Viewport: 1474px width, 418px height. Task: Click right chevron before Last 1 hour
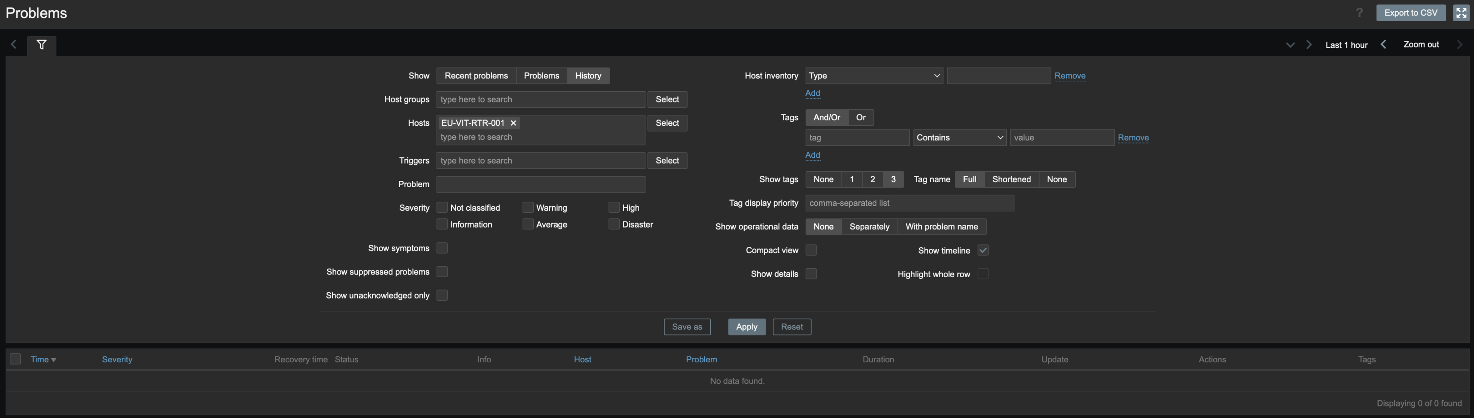pos(1309,44)
